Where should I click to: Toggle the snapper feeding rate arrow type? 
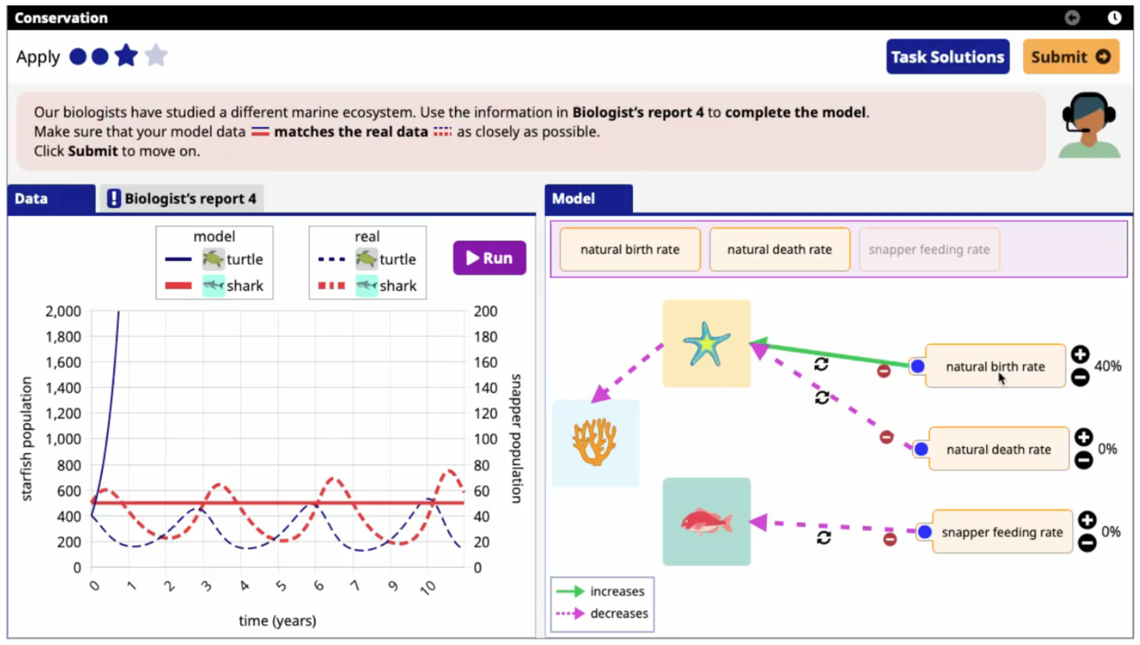pyautogui.click(x=823, y=537)
